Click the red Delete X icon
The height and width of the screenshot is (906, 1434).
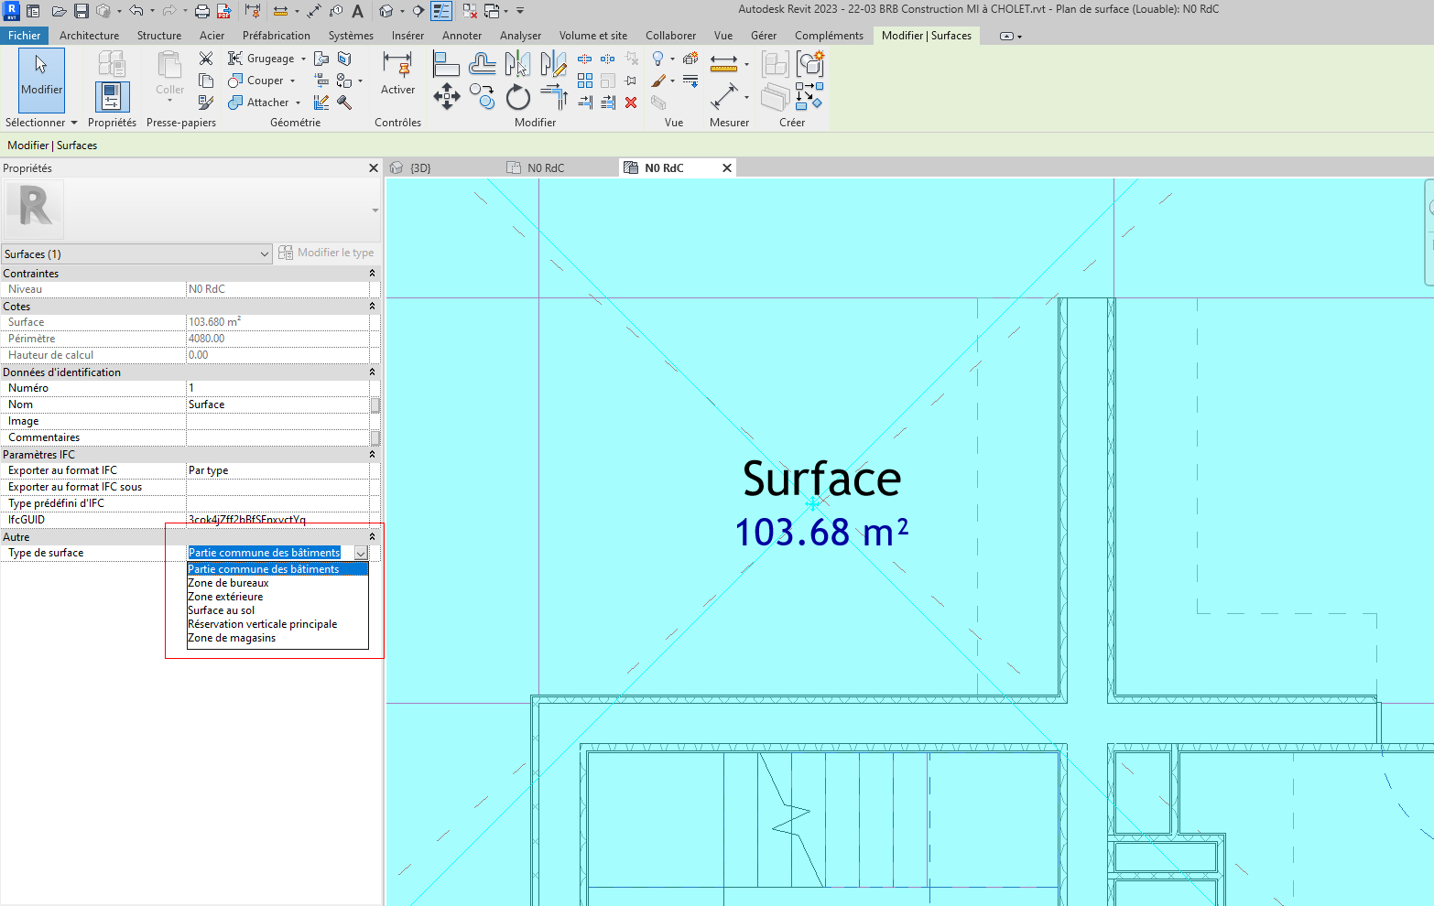point(631,102)
